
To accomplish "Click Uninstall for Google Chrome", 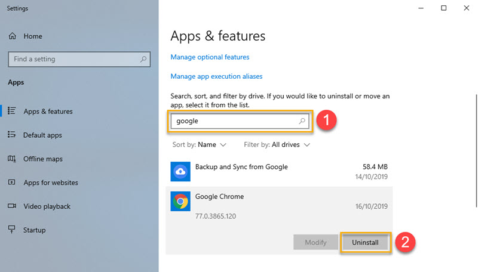I will 366,243.
